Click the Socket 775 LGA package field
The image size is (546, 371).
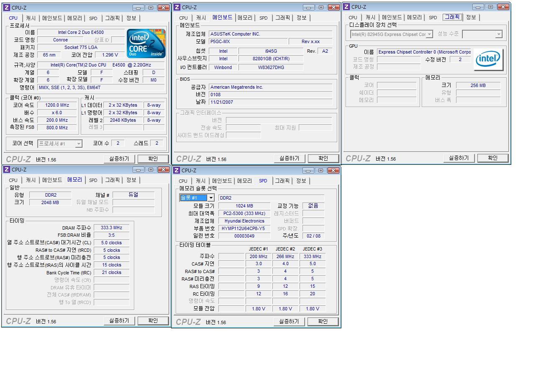[x=81, y=47]
